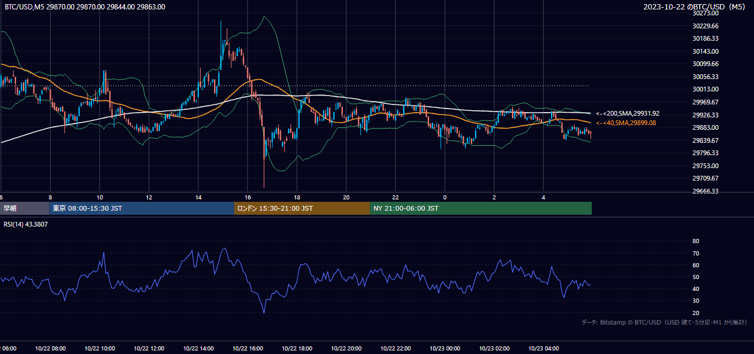
Task: Click bottom time label 10/22 12:00
Action: click(148, 348)
